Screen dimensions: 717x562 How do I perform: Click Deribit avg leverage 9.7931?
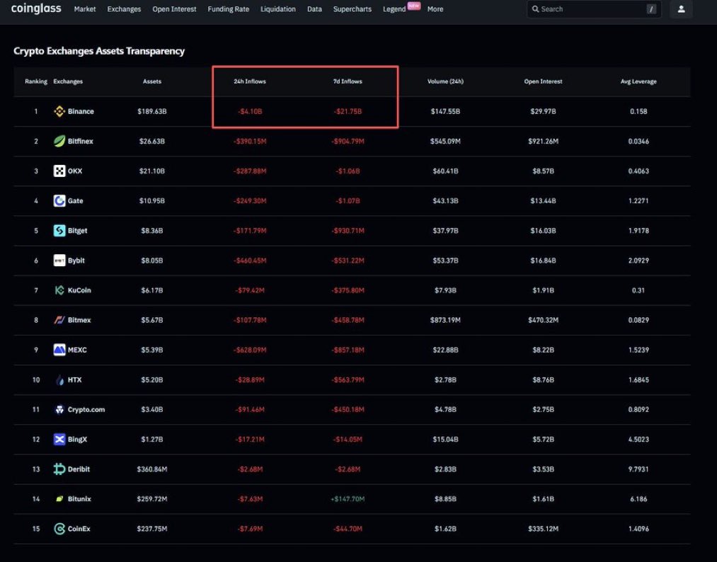[638, 469]
